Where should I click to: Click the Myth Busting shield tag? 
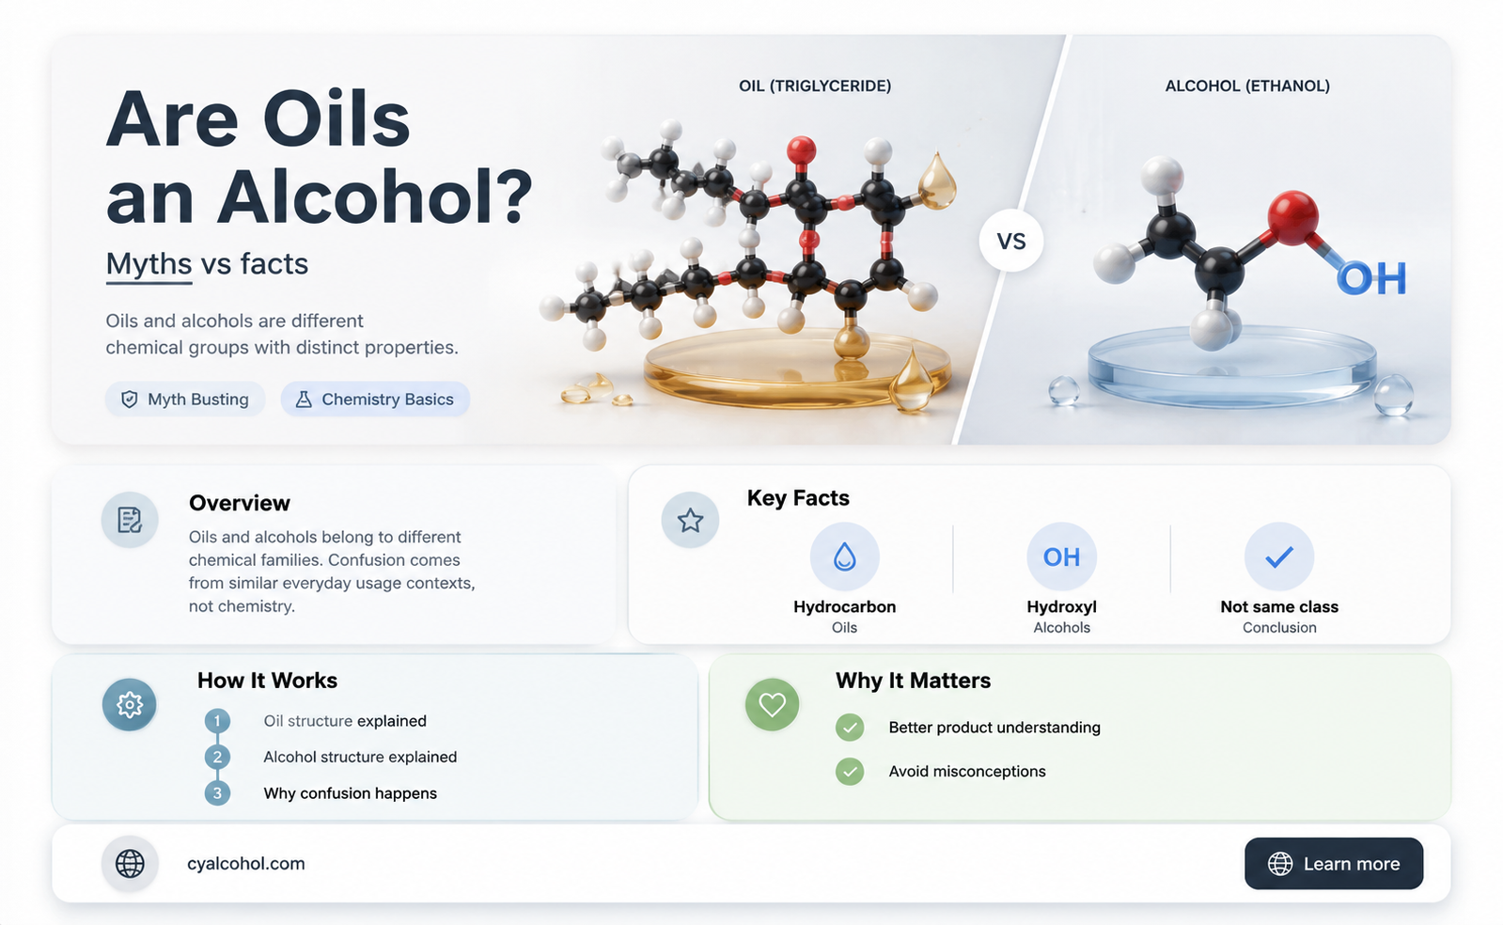pyautogui.click(x=185, y=400)
